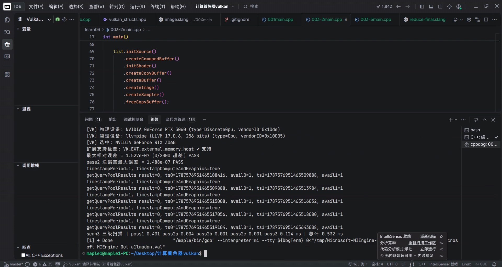The image size is (502, 267).
Task: Toggle the primary sidebar layout icon
Action: tap(422, 7)
